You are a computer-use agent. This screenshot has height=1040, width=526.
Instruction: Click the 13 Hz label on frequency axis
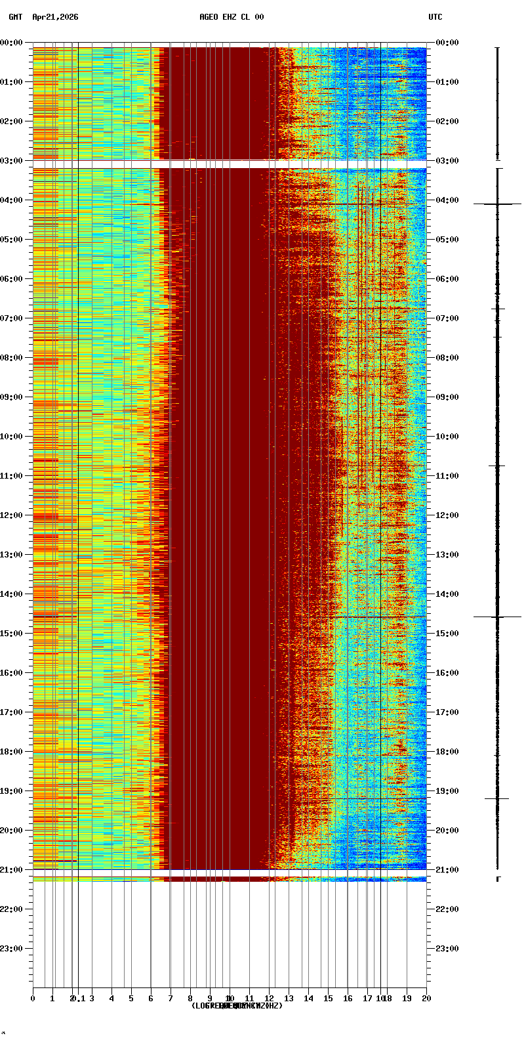(289, 999)
